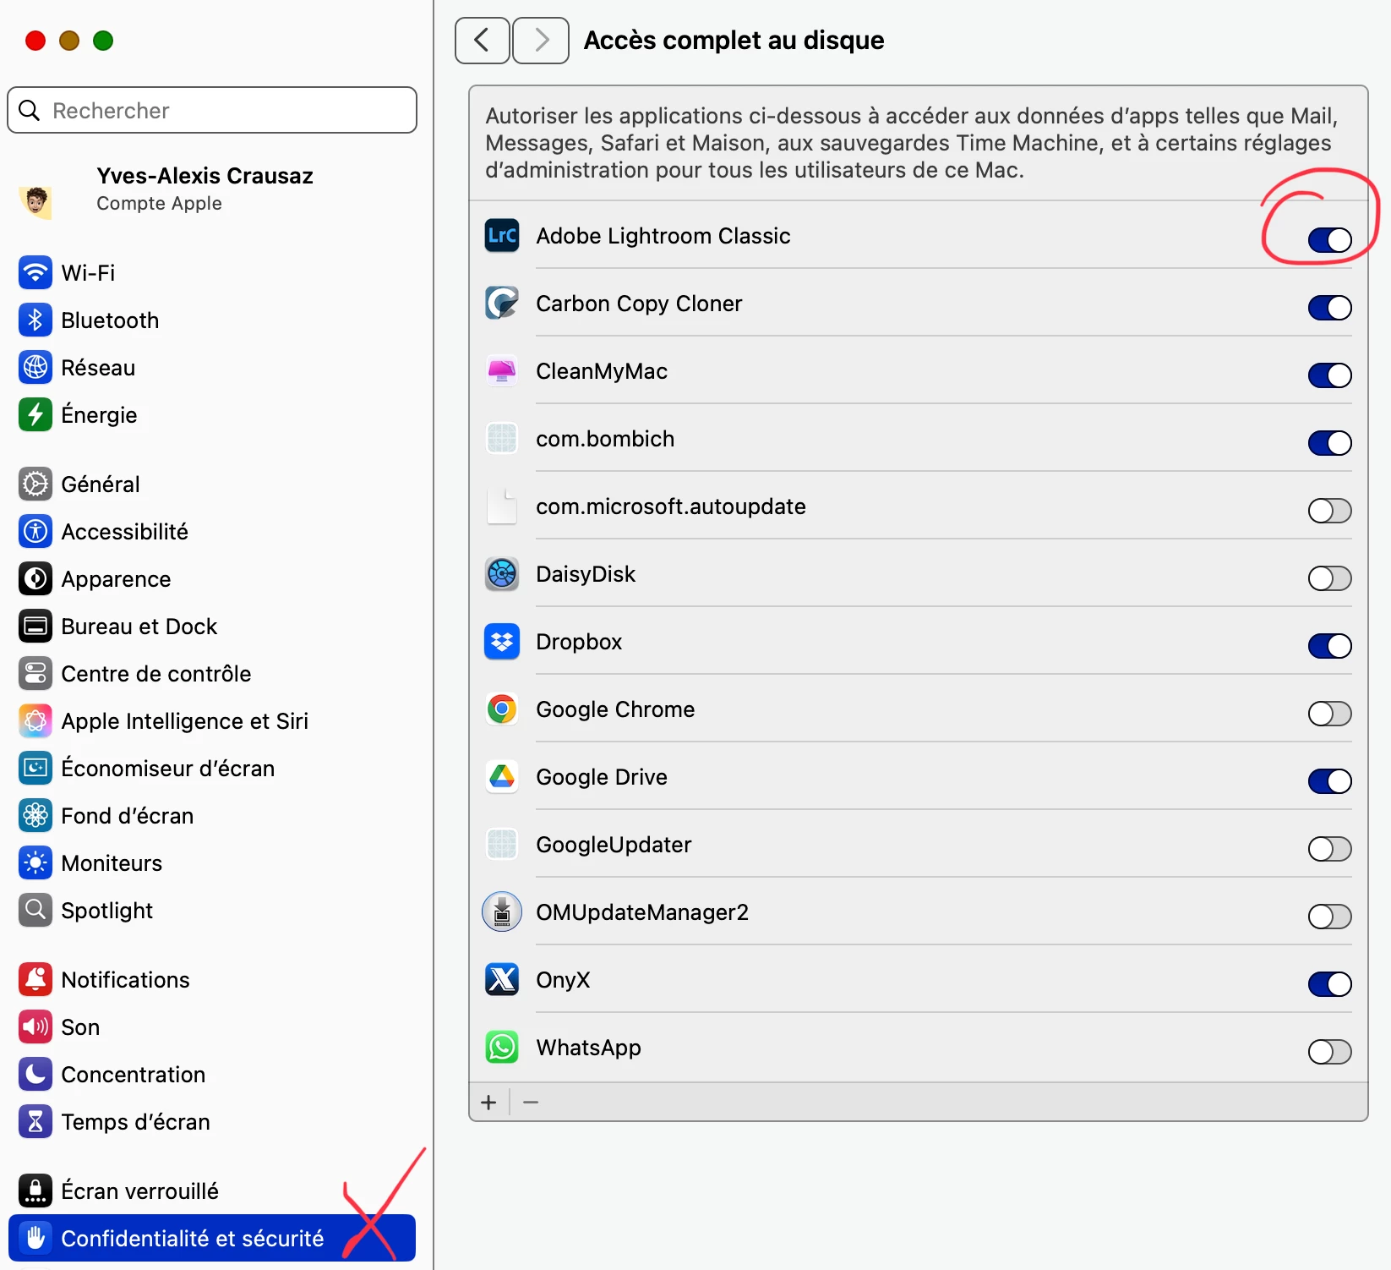Switch off OnyX disk access

tap(1330, 984)
